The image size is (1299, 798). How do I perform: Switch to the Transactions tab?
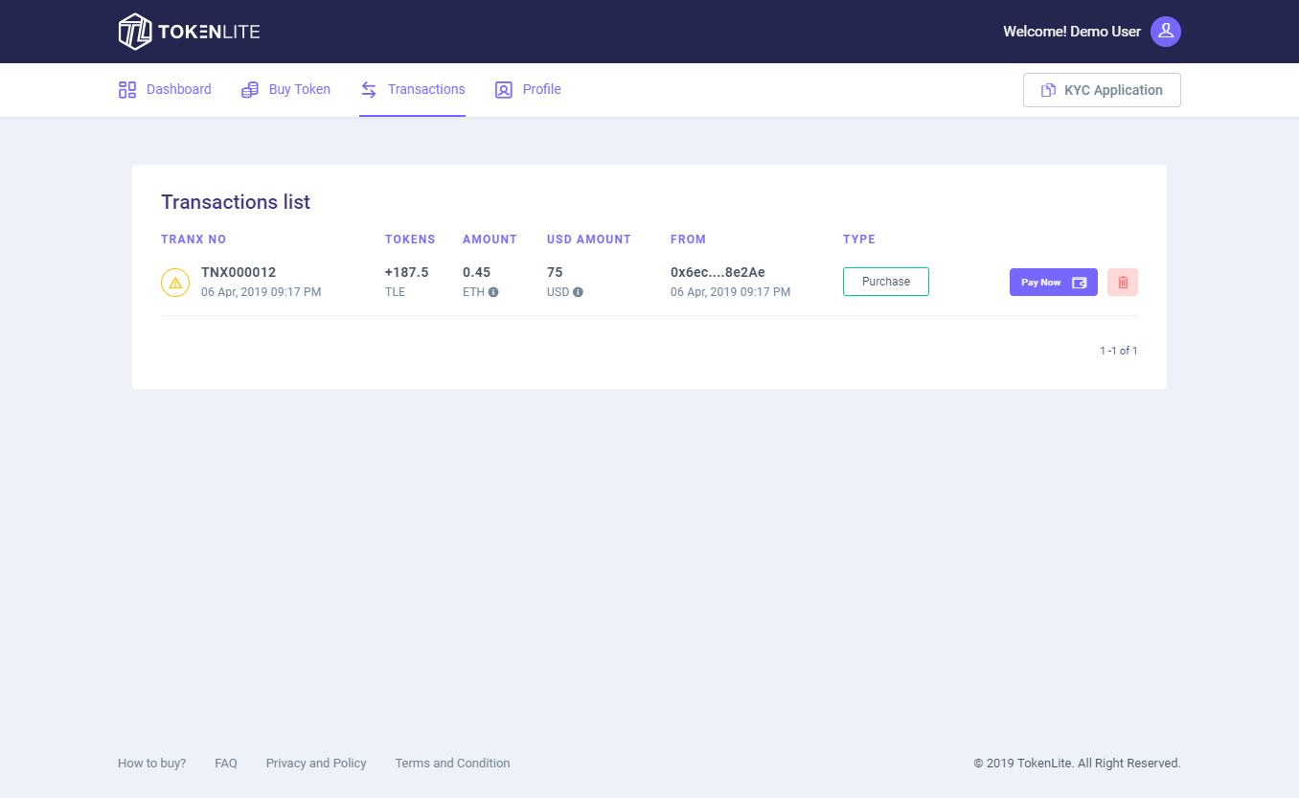[425, 90]
